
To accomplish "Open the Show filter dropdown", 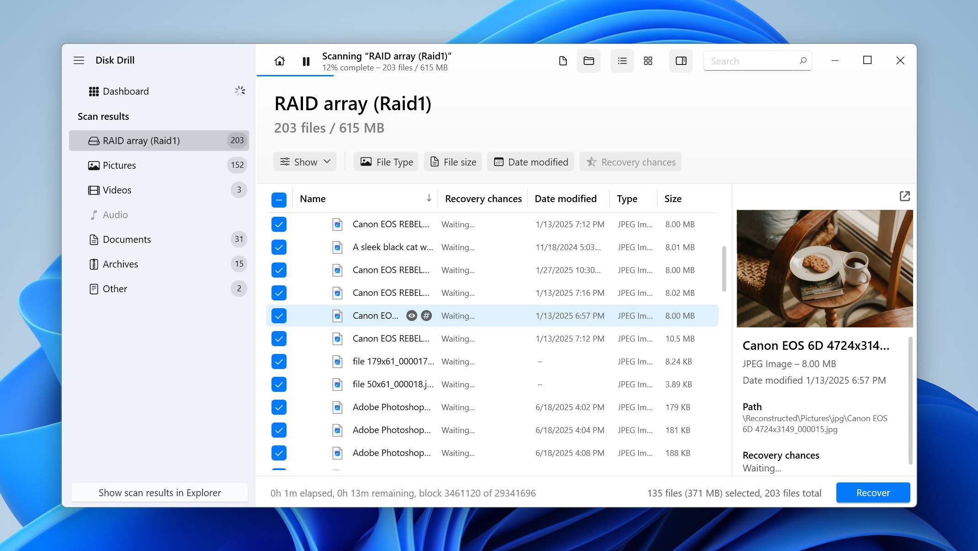I will point(304,161).
